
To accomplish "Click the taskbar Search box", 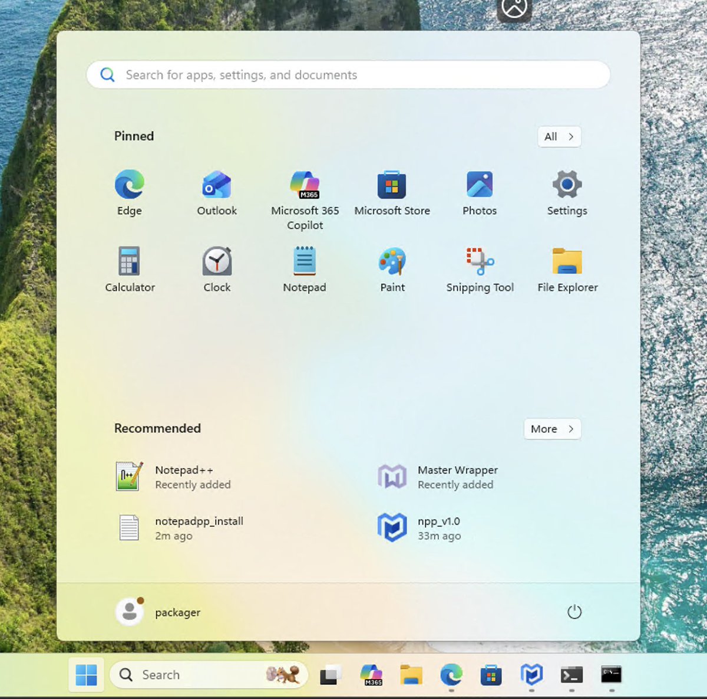I will point(209,675).
